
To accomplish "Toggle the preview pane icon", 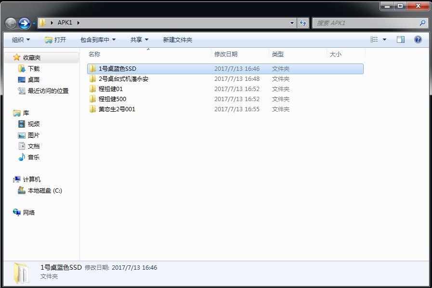I will tap(400, 39).
